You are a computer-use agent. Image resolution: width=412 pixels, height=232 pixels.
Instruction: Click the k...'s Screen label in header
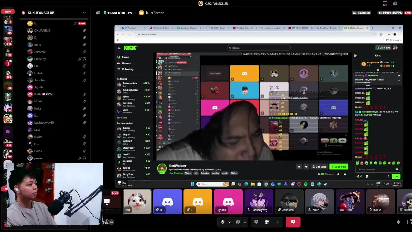(x=155, y=13)
